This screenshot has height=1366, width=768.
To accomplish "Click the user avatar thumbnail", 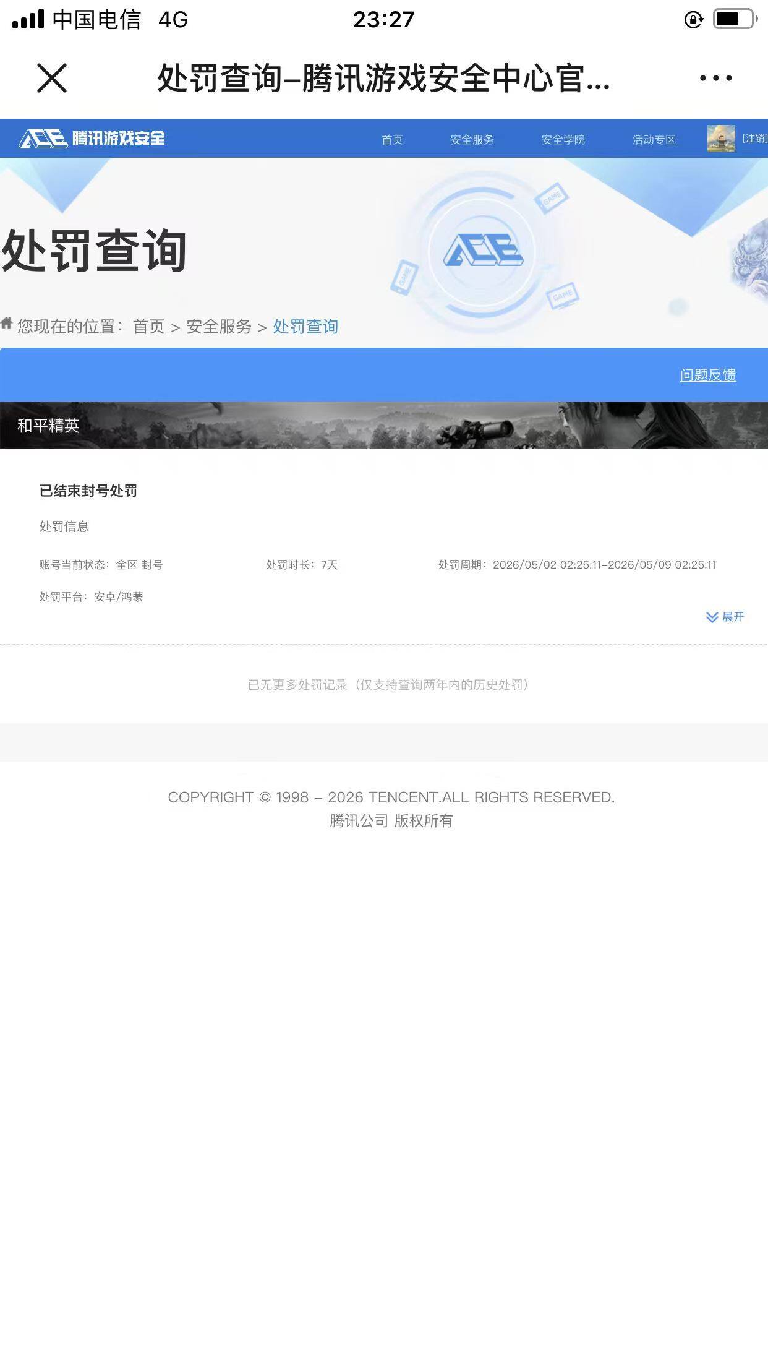I will 721,138.
